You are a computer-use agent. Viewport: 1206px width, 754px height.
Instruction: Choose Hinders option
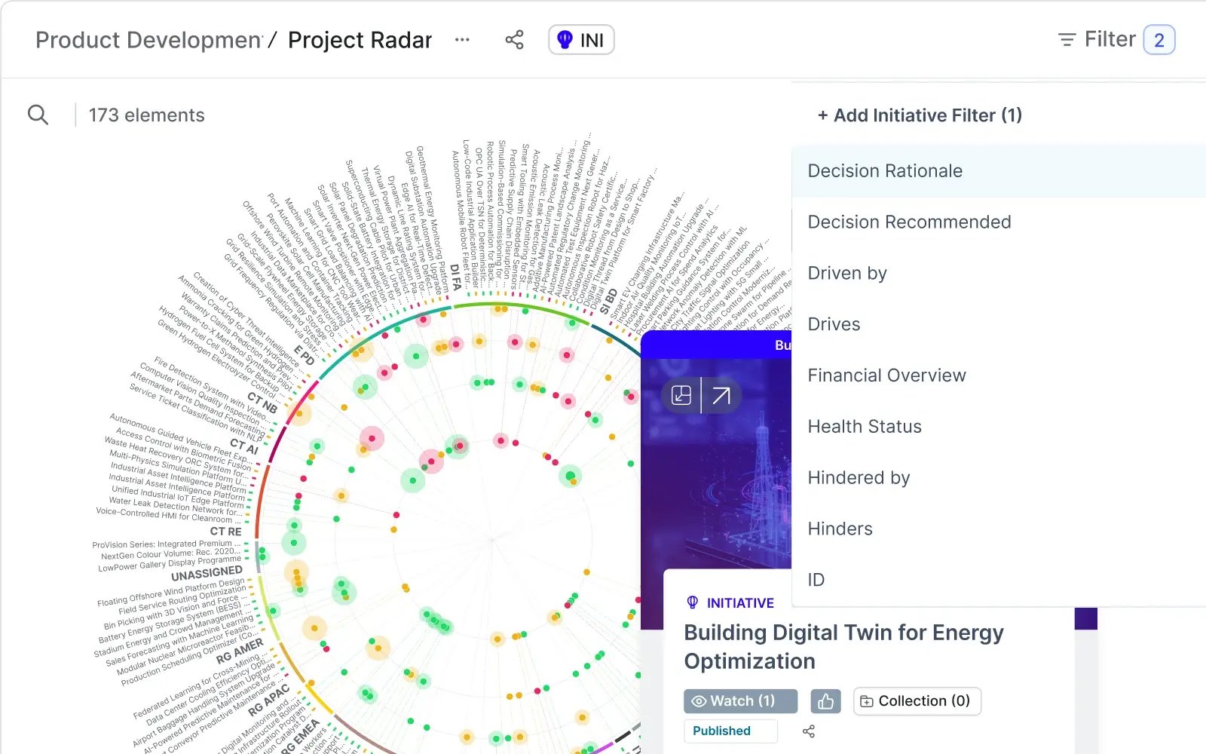[999, 529]
